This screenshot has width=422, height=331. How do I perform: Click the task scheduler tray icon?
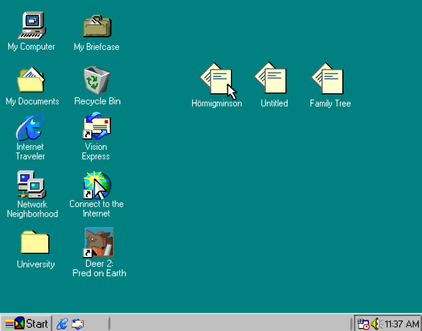click(x=363, y=324)
